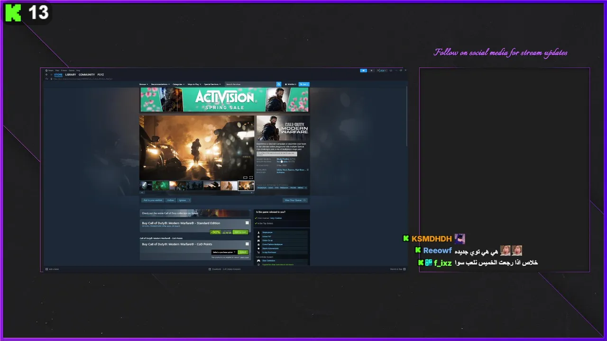The width and height of the screenshot is (607, 341).
Task: Click the Follow button
Action: pos(171,200)
